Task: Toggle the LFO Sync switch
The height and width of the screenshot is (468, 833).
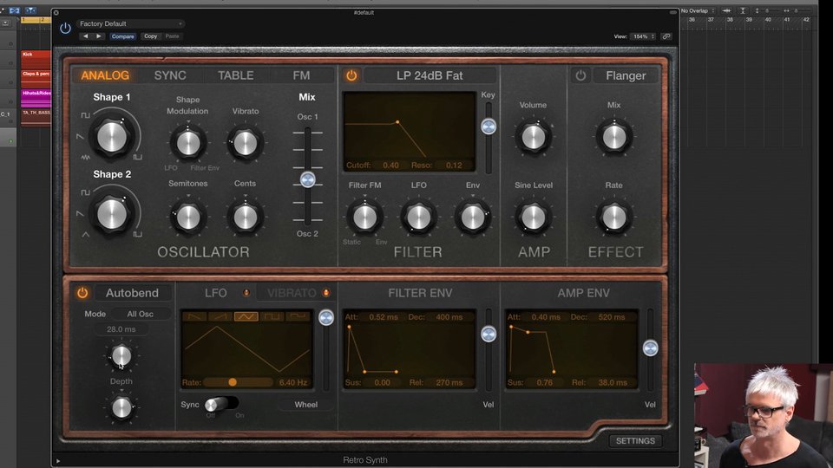Action: pyautogui.click(x=220, y=405)
